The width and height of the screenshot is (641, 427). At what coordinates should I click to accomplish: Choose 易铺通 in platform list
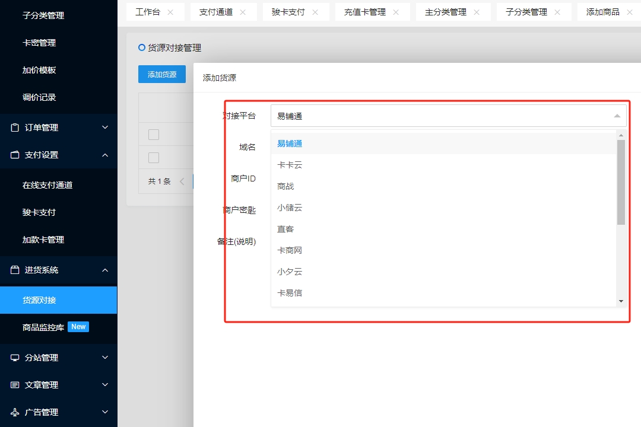(443, 144)
